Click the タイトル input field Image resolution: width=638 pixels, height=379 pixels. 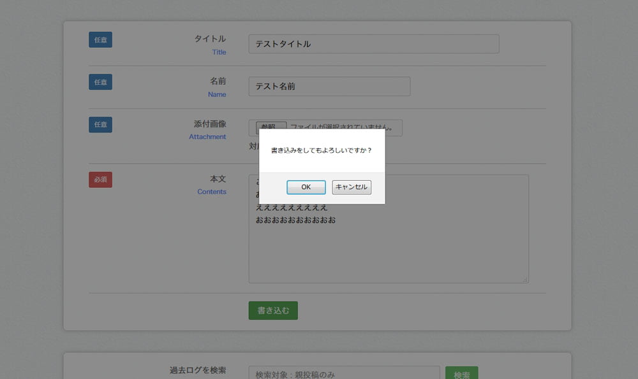tap(373, 44)
